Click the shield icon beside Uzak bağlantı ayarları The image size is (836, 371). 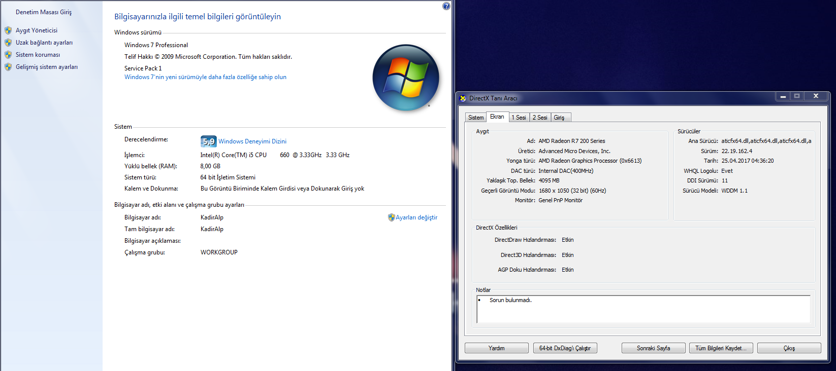point(8,43)
